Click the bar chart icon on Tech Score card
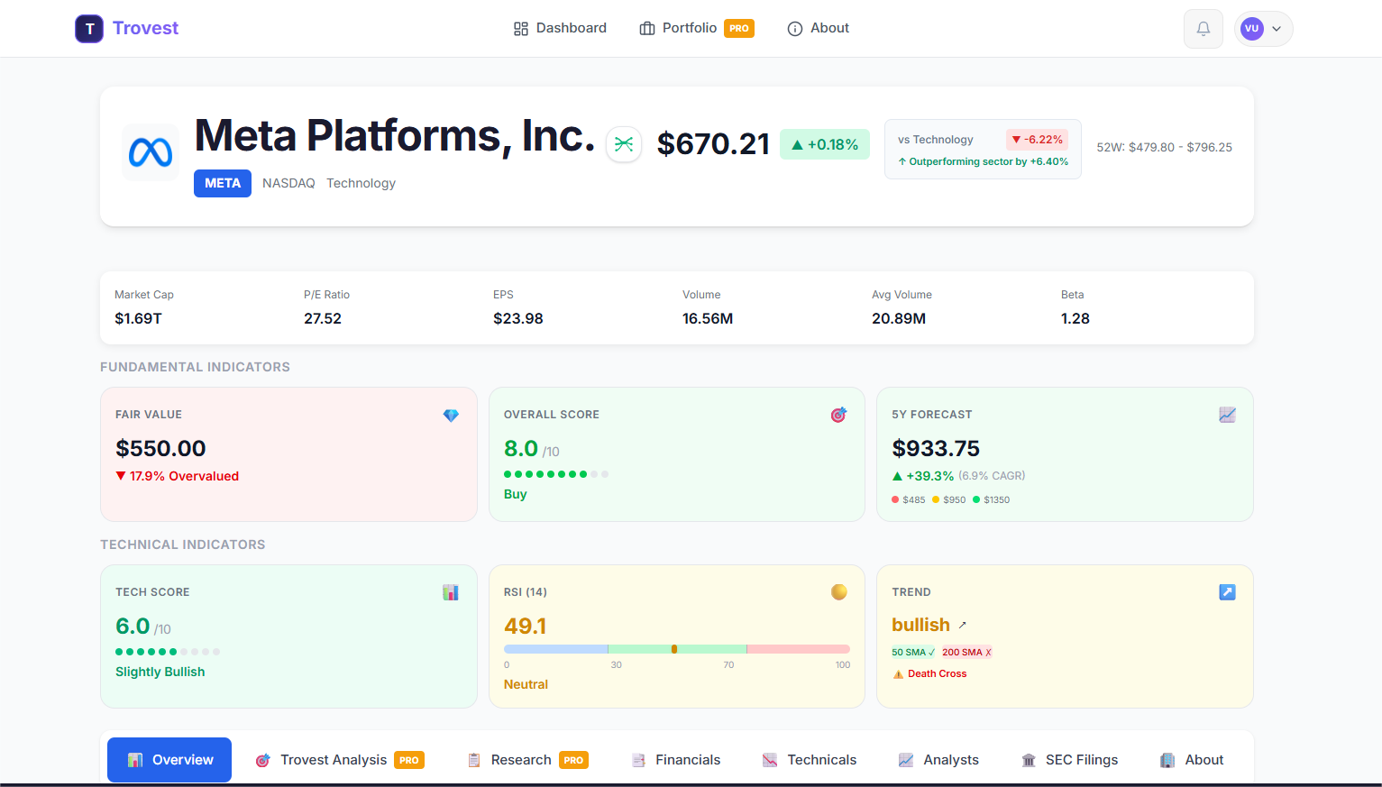 tap(450, 592)
